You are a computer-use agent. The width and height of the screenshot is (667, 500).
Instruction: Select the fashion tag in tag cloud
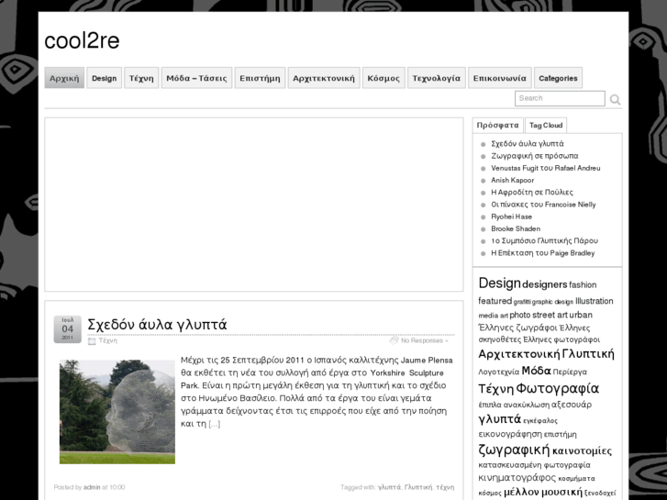coord(583,285)
